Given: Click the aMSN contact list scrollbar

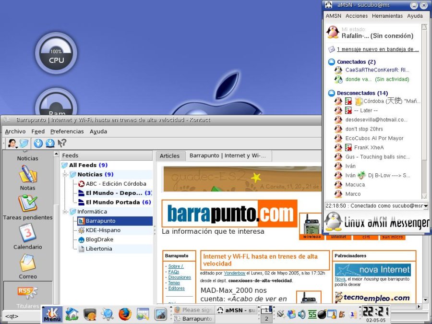Looking at the screenshot, I should (425, 111).
